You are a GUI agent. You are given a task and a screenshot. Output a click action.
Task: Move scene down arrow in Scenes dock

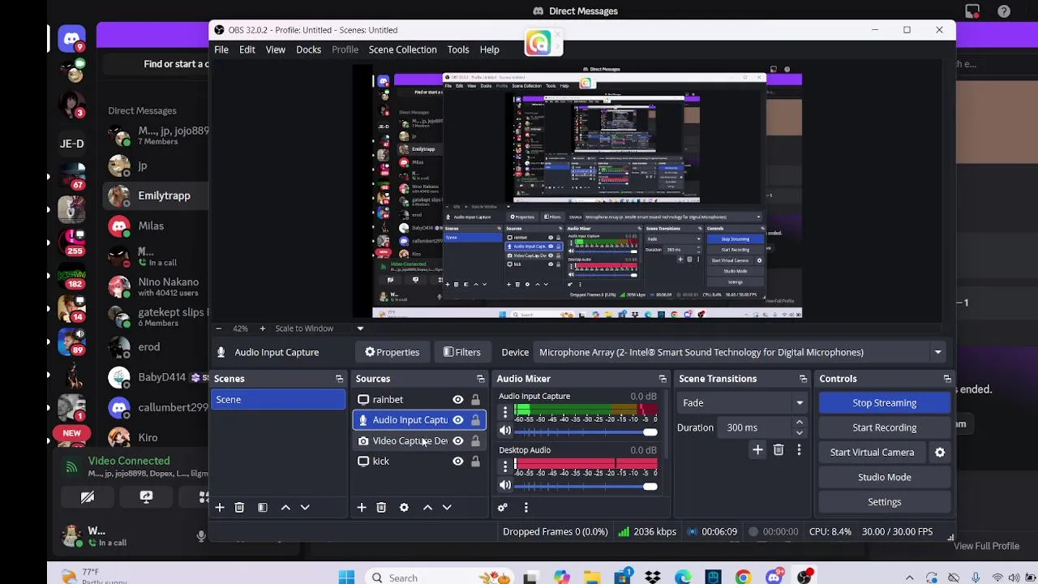(305, 507)
